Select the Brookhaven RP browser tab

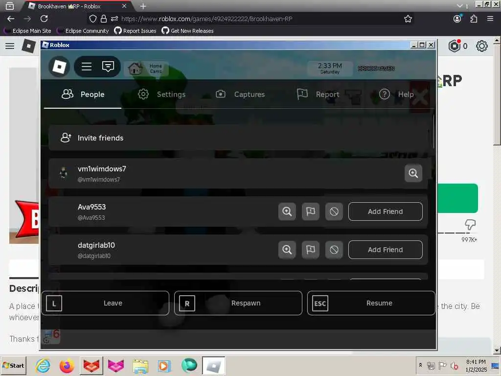78,6
